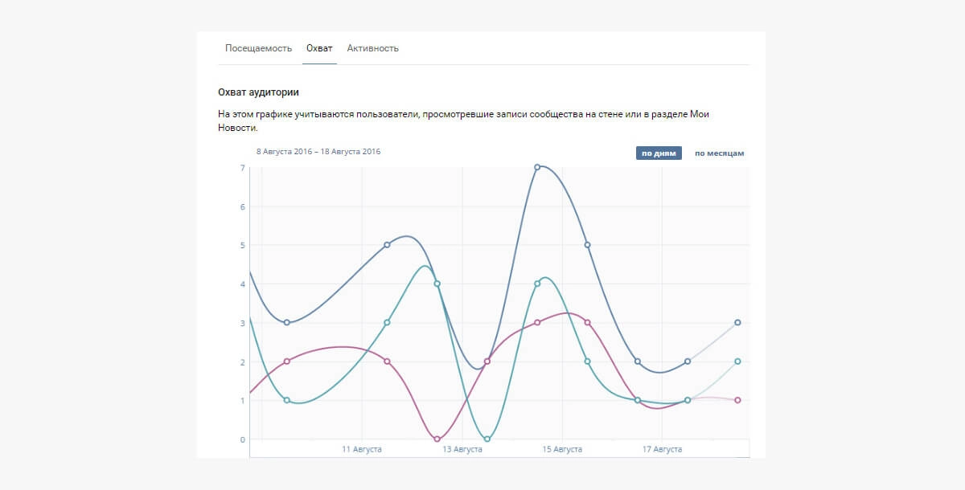965x490 pixels.
Task: Click the 15 Августа axis label
Action: coord(562,449)
